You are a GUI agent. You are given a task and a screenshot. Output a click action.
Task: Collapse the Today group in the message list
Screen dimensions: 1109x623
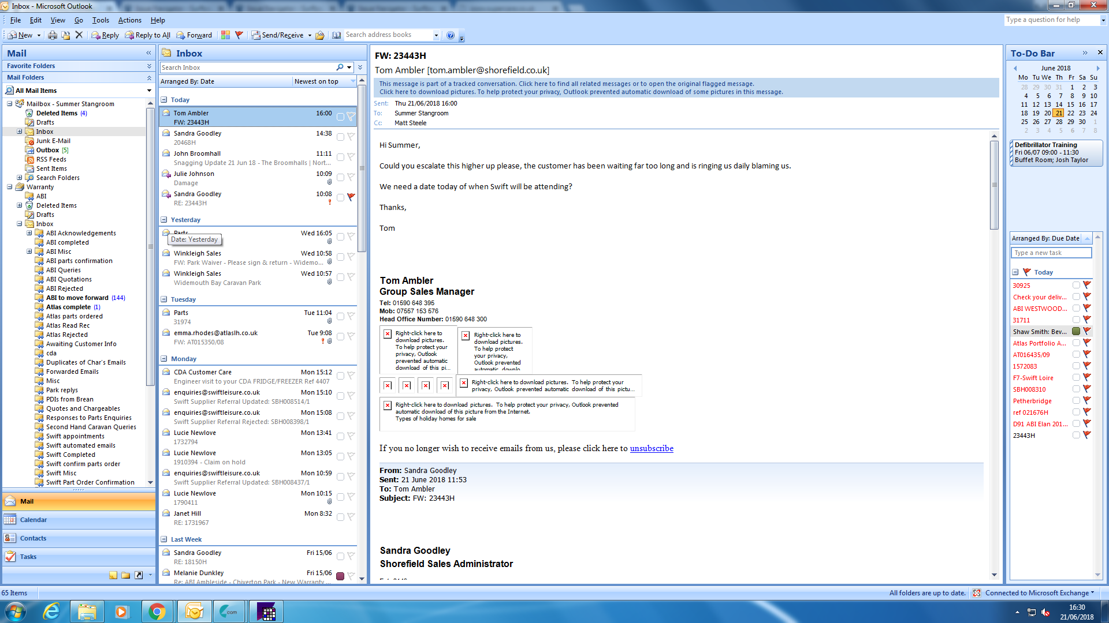164,100
